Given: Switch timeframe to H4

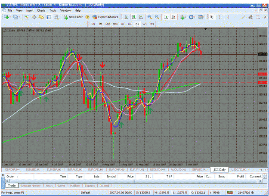Looking at the screenshot, I should point(130,24).
